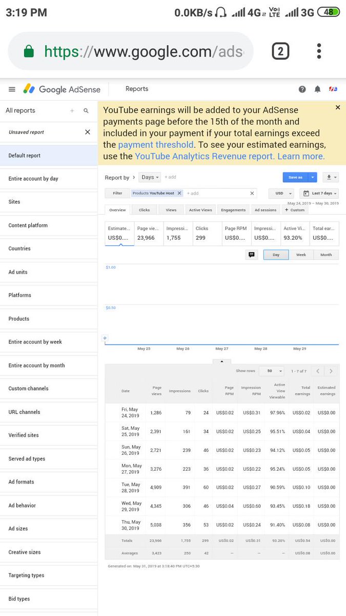Image resolution: width=346 pixels, height=616 pixels.
Task: Add a Custom tab
Action: pos(295,210)
